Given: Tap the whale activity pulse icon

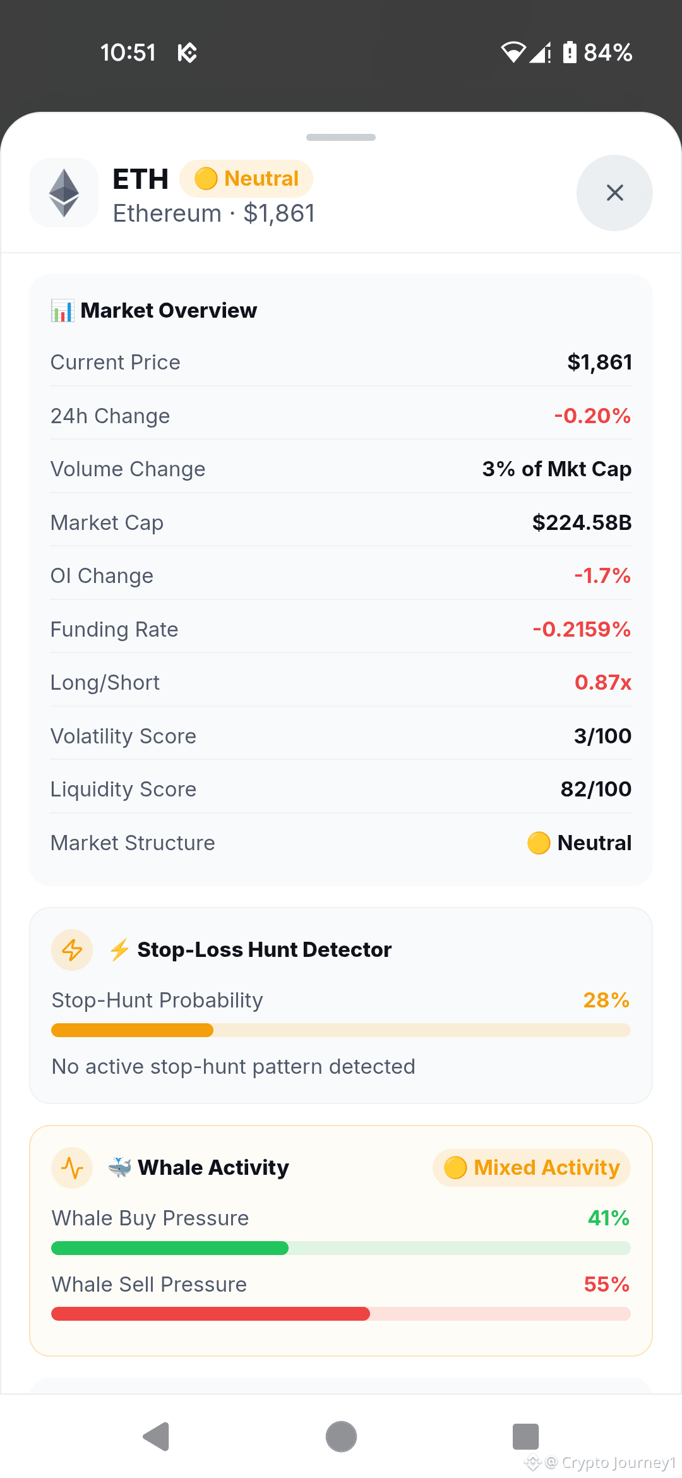Looking at the screenshot, I should click(72, 1168).
